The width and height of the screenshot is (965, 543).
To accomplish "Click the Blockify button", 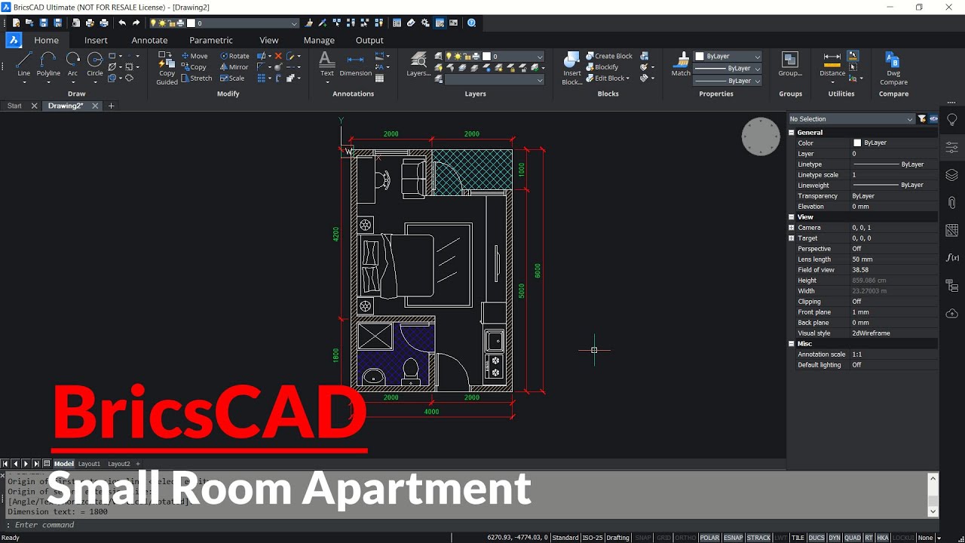I will coord(602,67).
